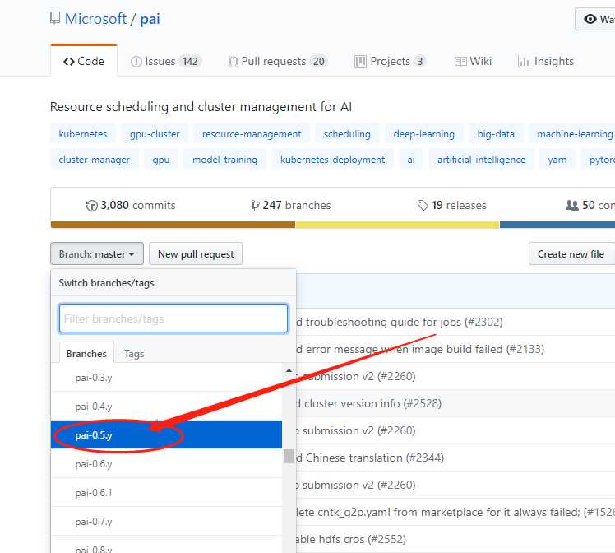Click the yellow language bar segment
Image resolution: width=615 pixels, height=553 pixels.
[397, 225]
